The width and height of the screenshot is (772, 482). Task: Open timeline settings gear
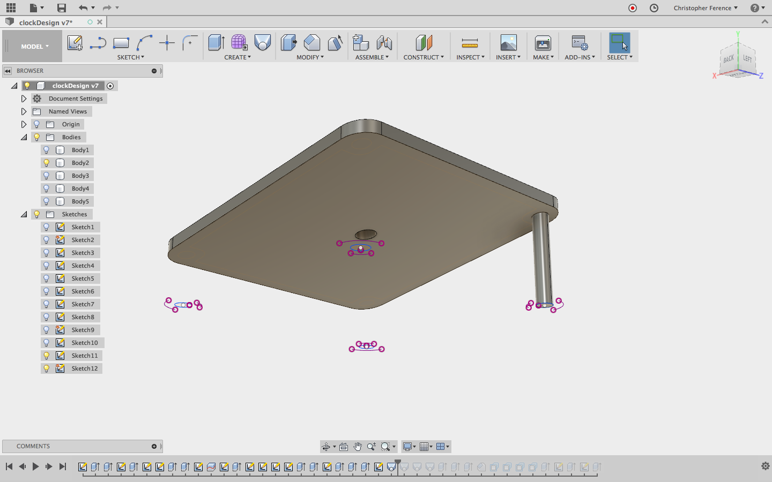(766, 466)
